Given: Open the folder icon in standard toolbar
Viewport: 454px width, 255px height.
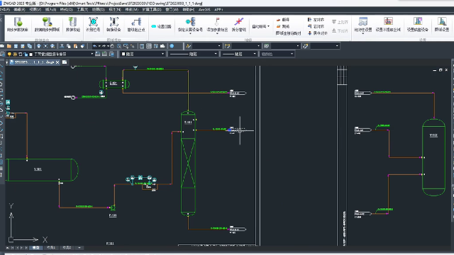Looking at the screenshot, I should click(9, 46).
